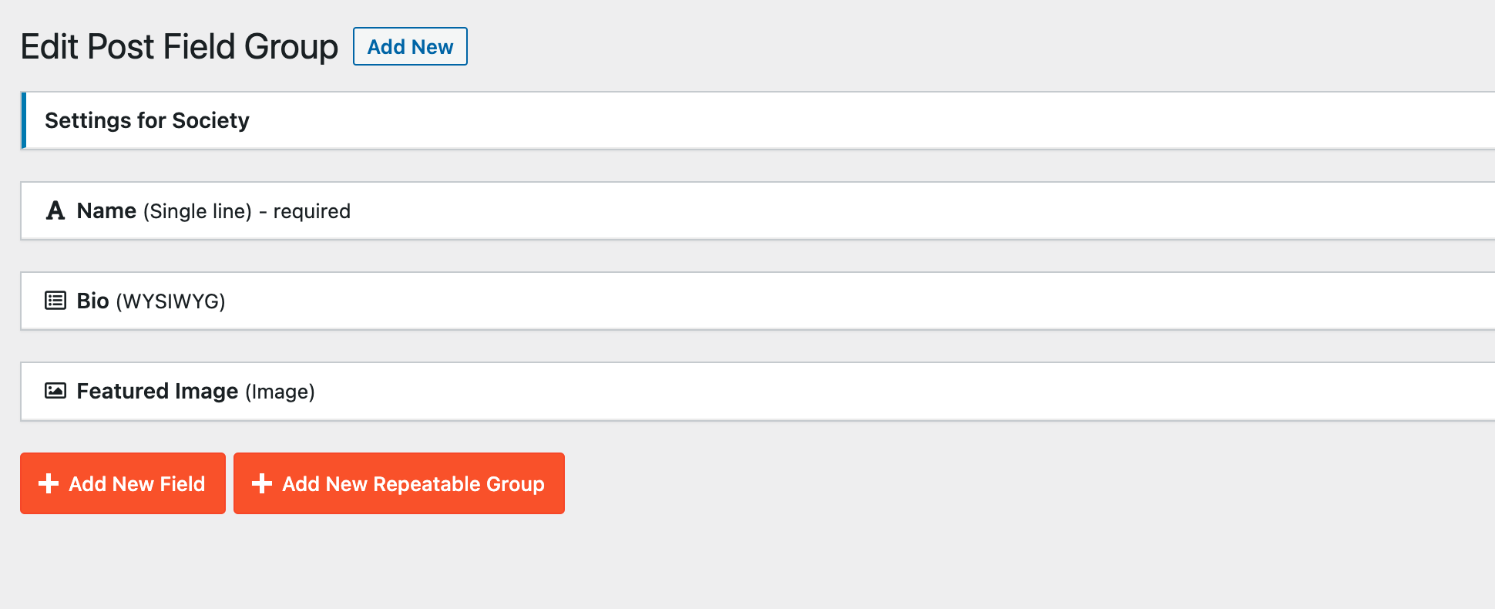Click the plus icon on Add New Field

point(49,483)
